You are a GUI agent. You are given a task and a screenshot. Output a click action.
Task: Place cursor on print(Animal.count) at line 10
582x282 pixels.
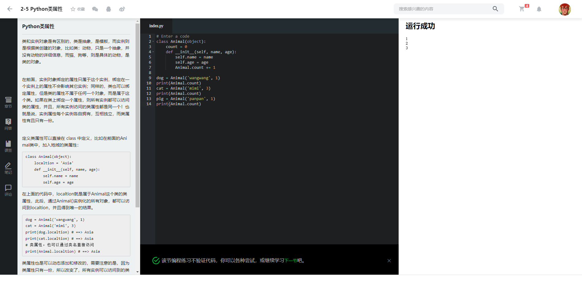point(179,83)
